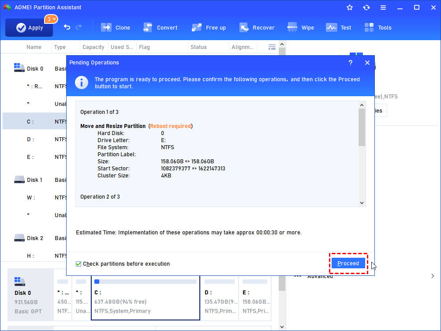Image resolution: width=441 pixels, height=331 pixels.
Task: Open the hamburger menu in title bar
Action: 383,8
